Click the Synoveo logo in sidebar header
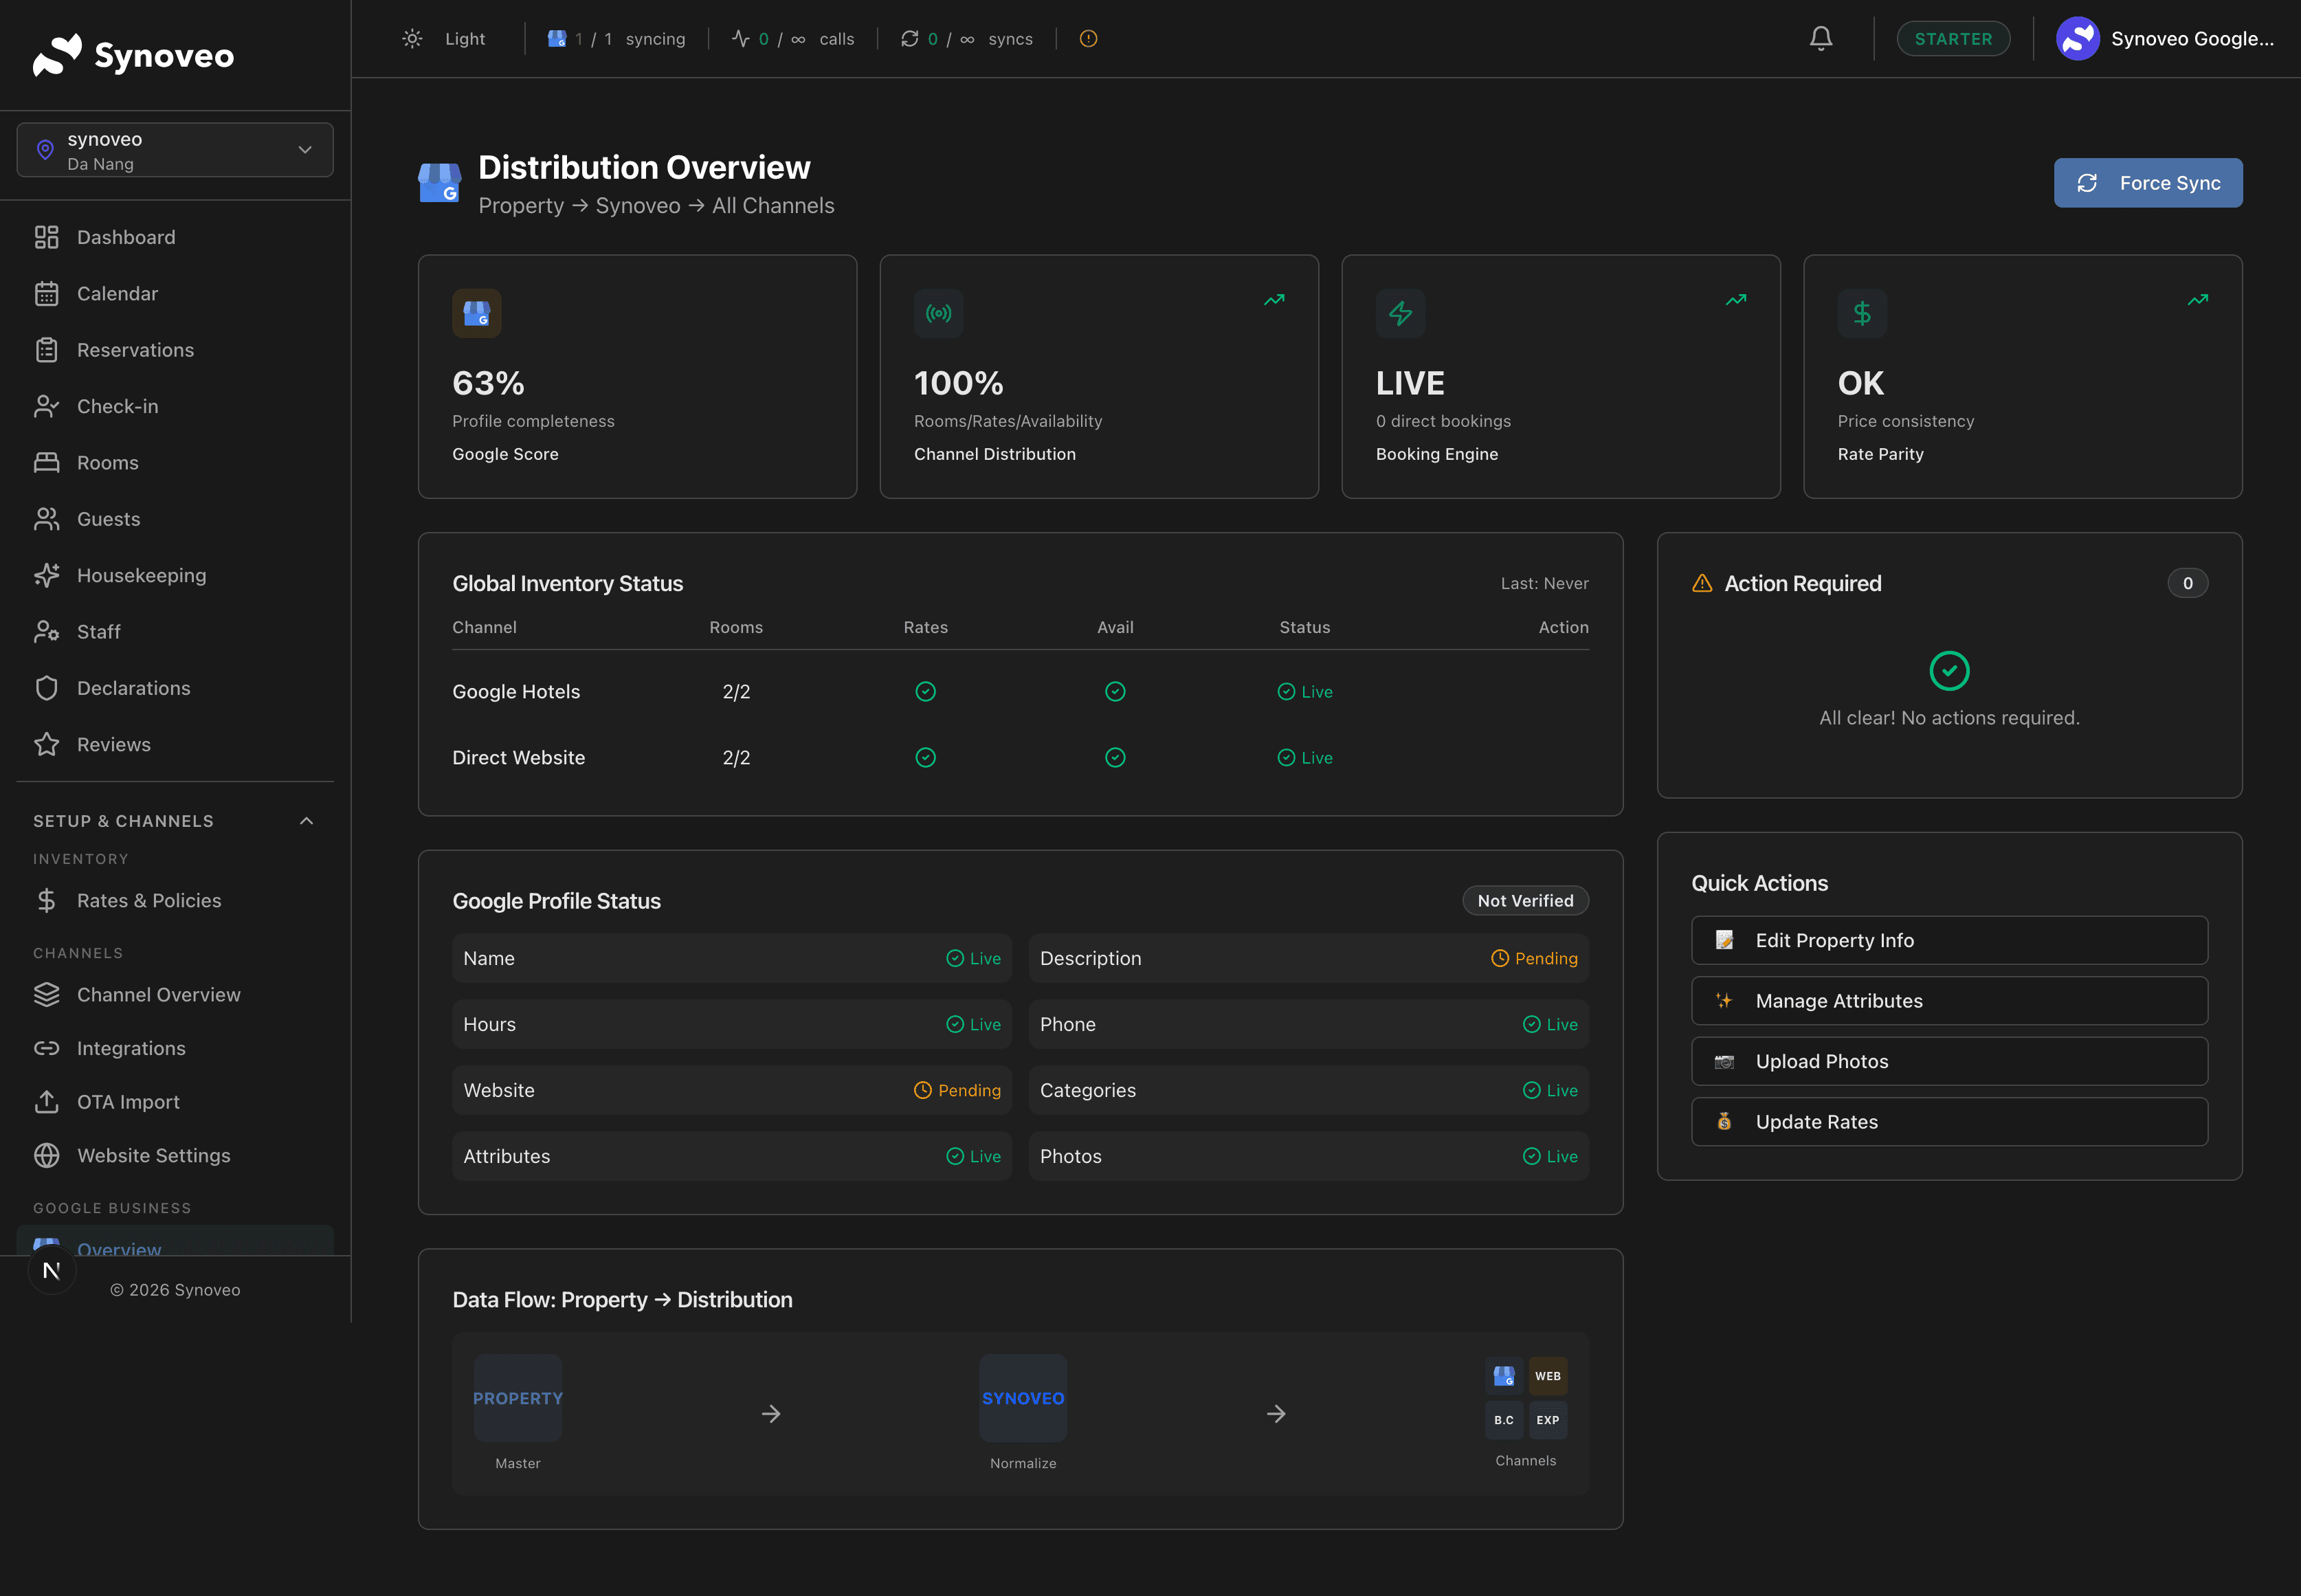Image resolution: width=2301 pixels, height=1596 pixels. click(133, 55)
